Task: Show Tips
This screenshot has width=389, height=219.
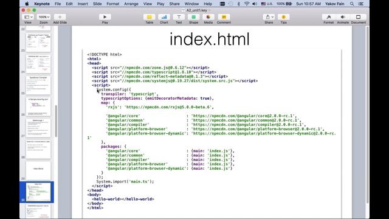Action: [x=284, y=17]
